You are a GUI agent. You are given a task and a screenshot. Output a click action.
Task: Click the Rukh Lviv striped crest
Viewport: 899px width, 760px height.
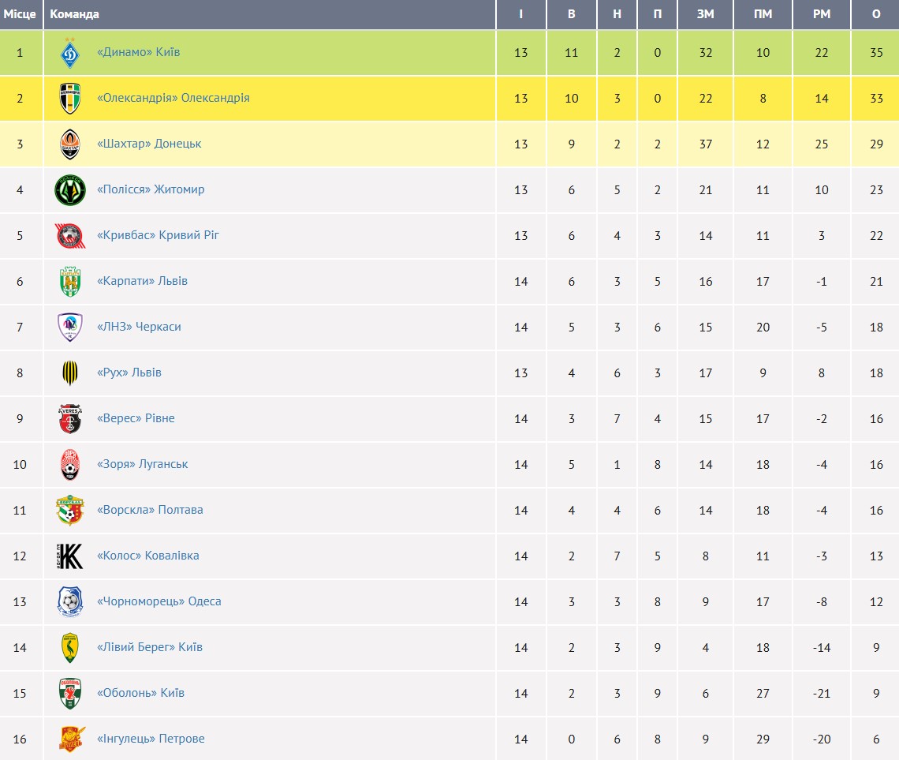pos(70,373)
